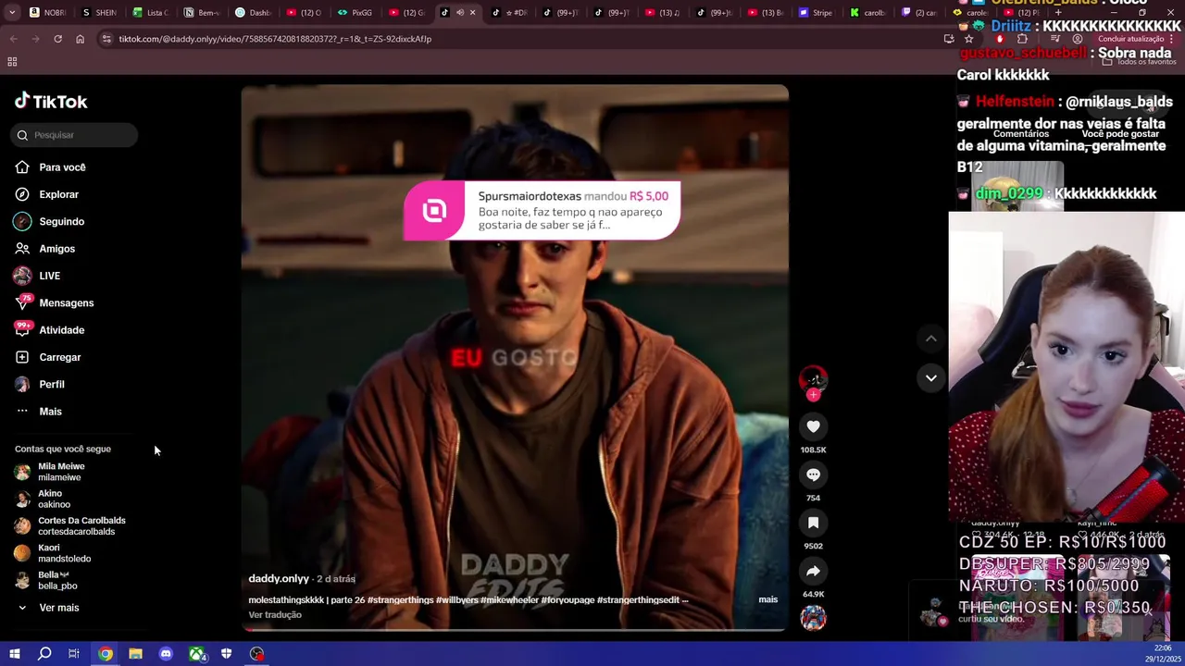Image resolution: width=1185 pixels, height=666 pixels.
Task: Open the Seguindo feed
Action: (49, 222)
